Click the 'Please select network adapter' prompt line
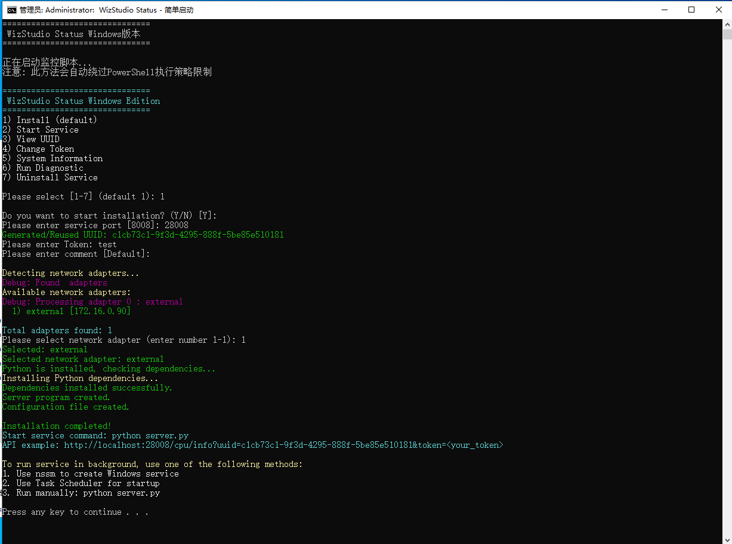 tap(124, 340)
